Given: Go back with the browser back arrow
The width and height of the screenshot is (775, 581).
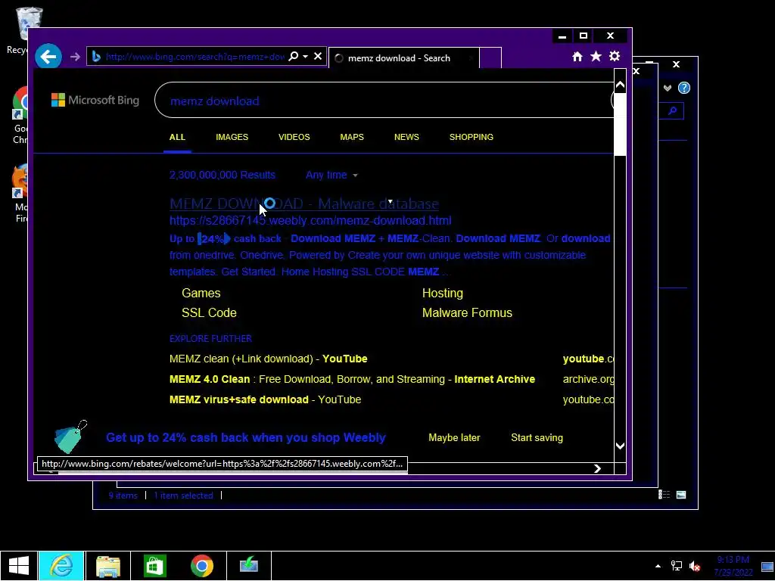Looking at the screenshot, I should [x=48, y=57].
